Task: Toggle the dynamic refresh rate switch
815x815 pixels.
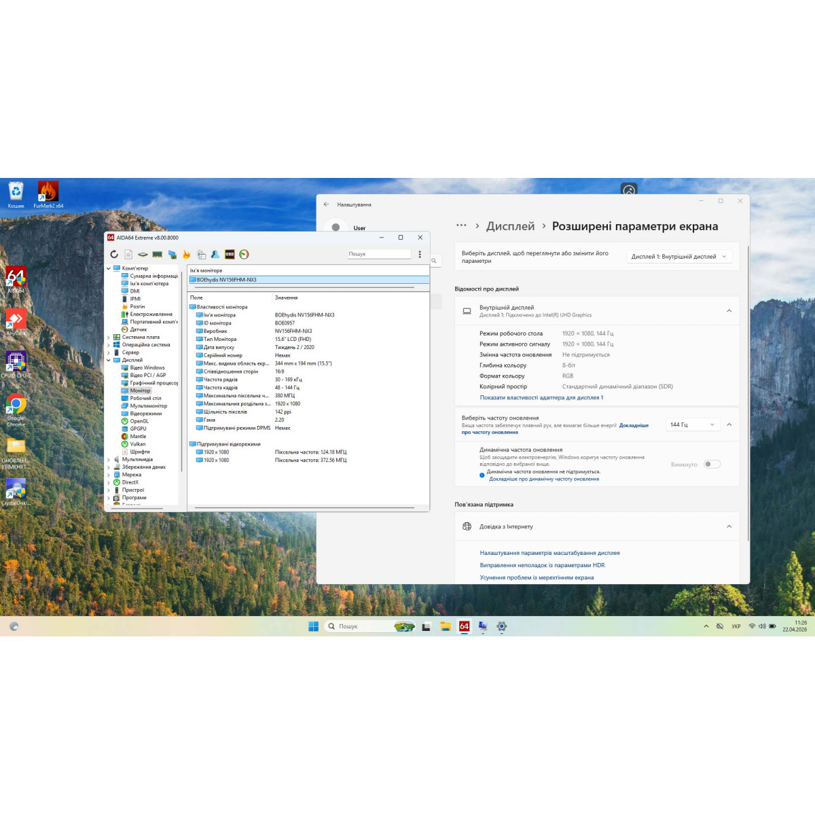Action: 712,465
